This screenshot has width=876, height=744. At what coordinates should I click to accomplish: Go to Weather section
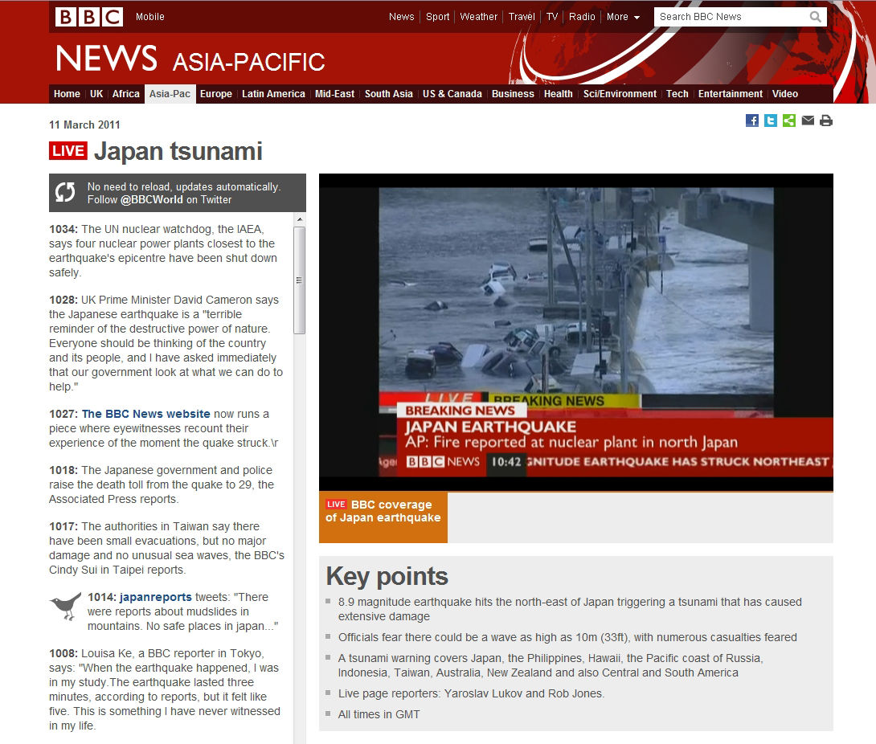(479, 17)
